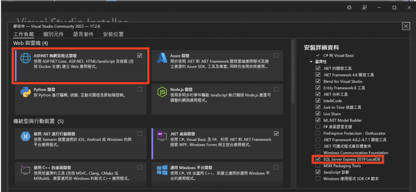
Task: Toggle .NET profiling tools checkbox
Action: point(318,94)
